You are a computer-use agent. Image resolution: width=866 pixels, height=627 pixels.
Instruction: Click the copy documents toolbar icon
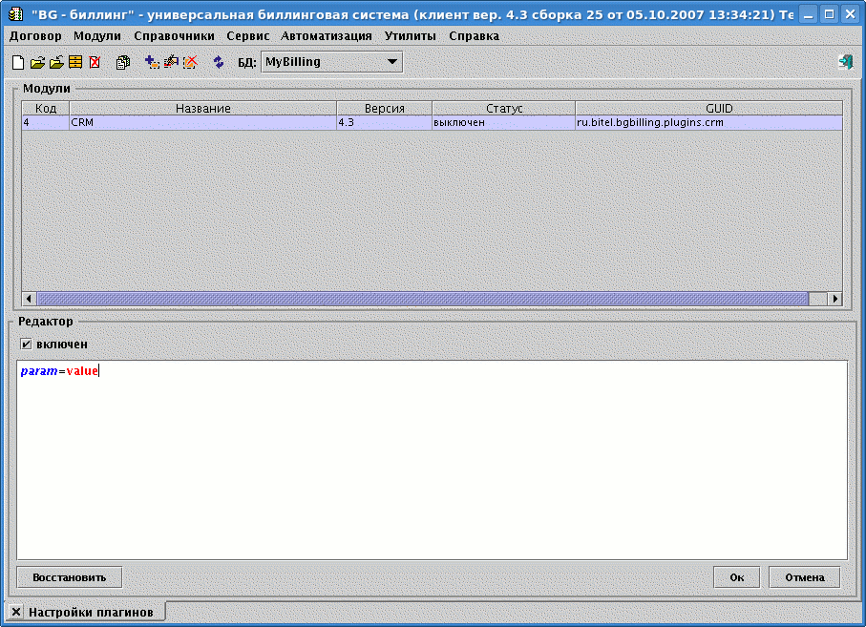(123, 63)
